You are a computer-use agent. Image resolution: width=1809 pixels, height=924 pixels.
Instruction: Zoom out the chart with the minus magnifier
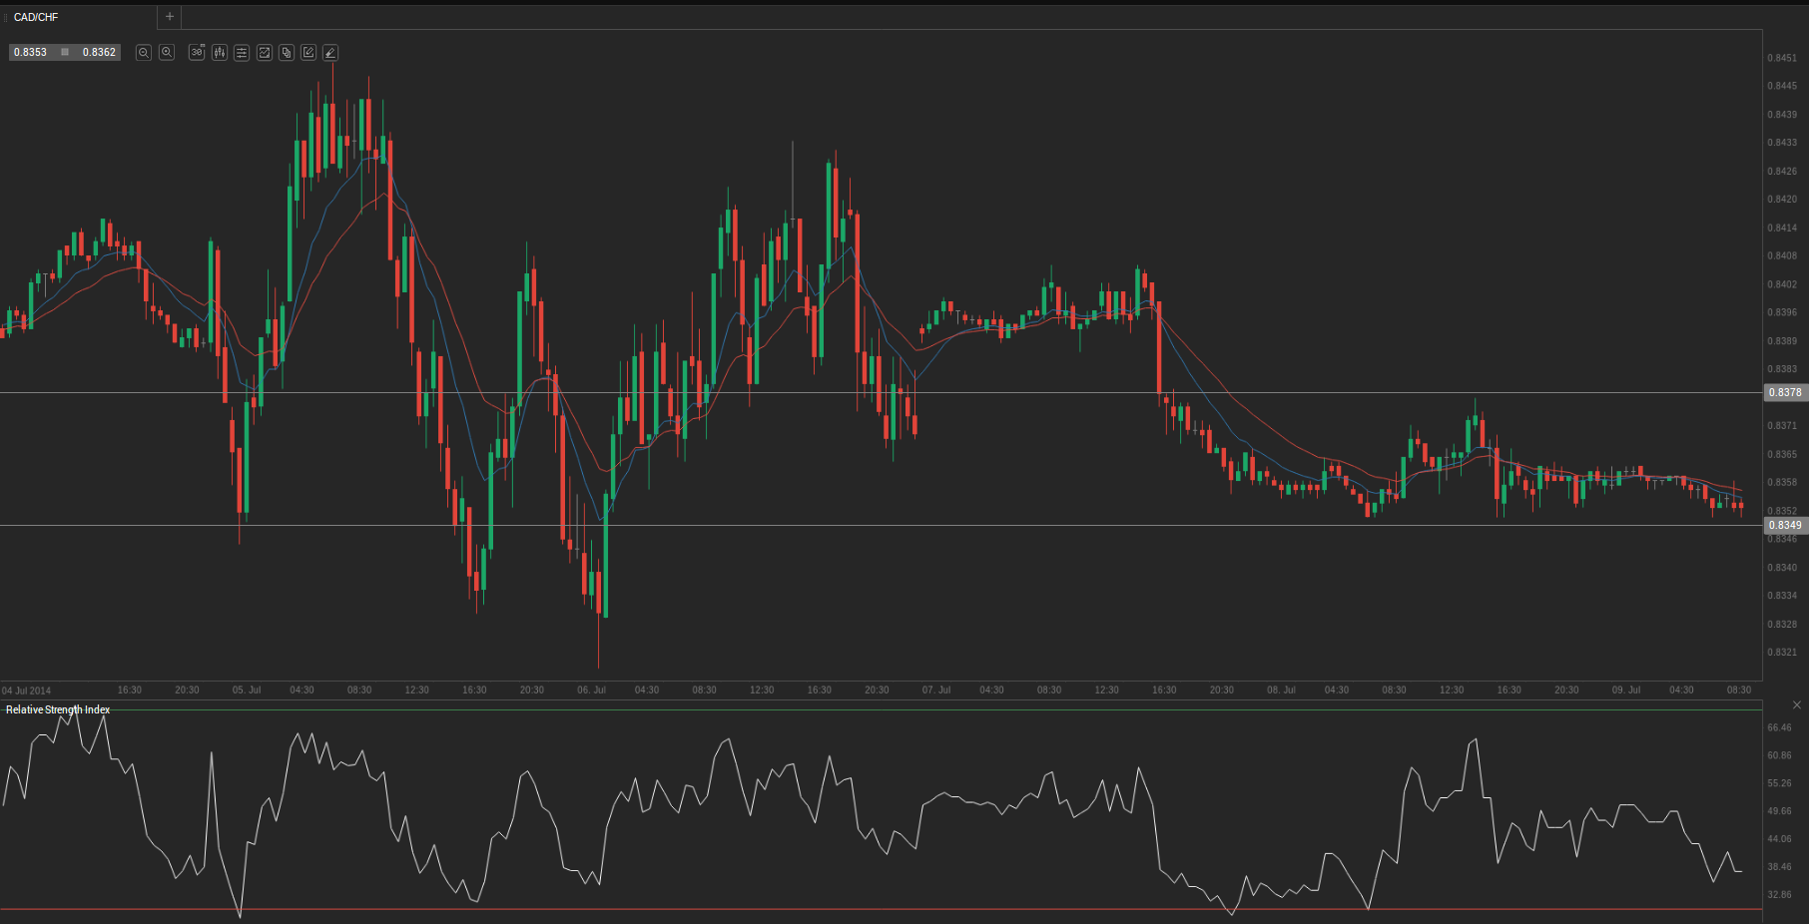144,52
